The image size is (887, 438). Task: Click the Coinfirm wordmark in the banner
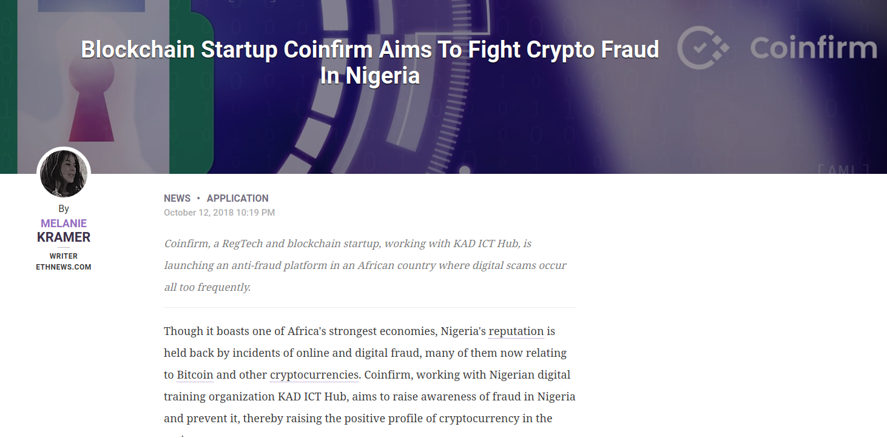pos(814,47)
